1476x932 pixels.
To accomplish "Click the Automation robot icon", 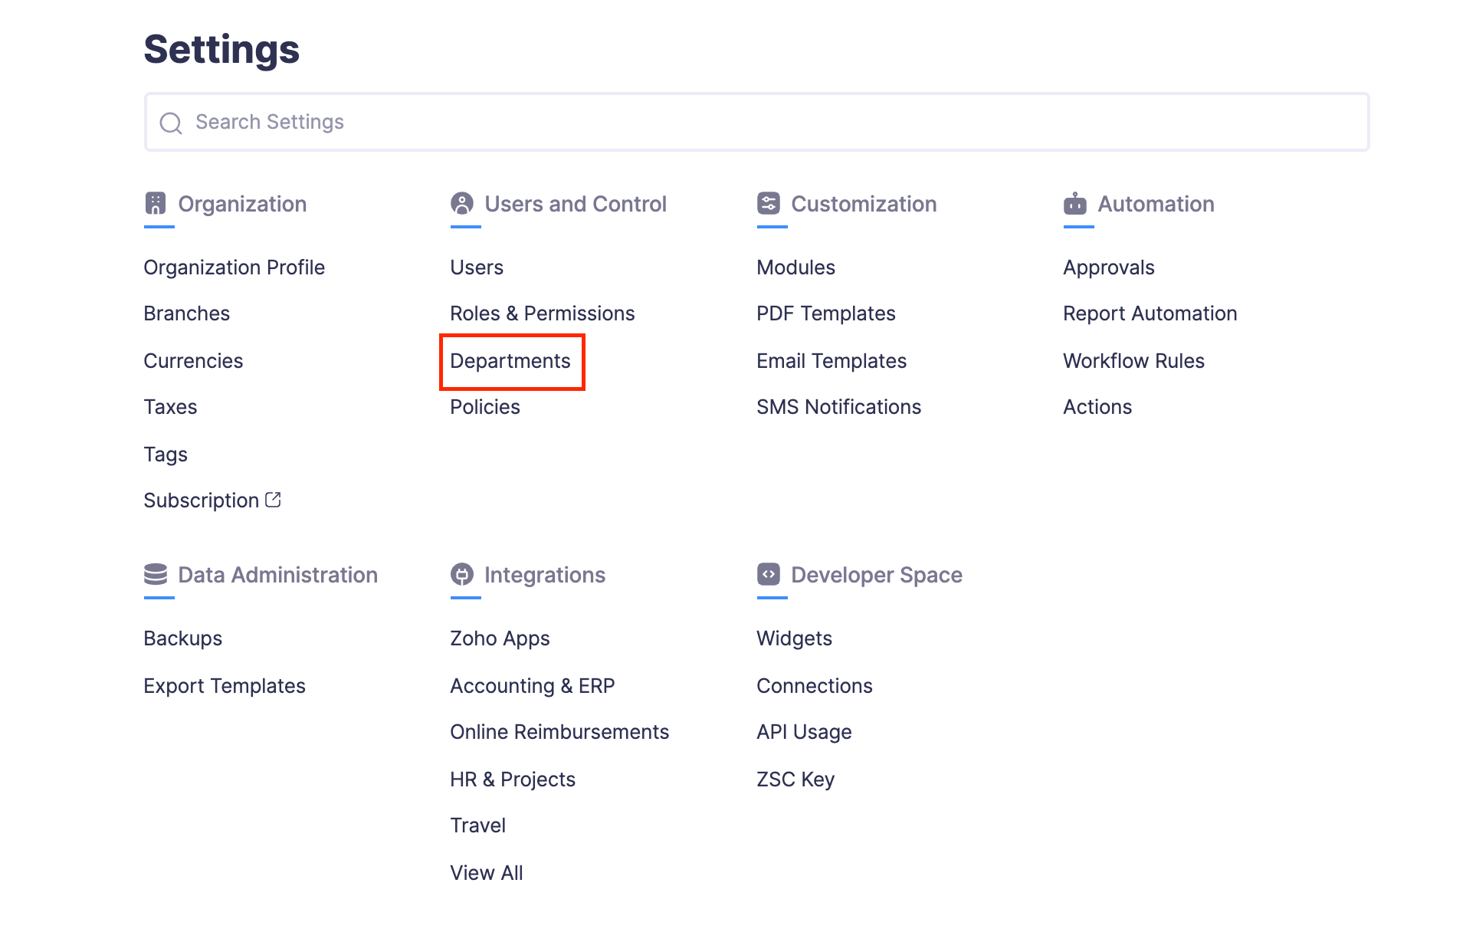I will click(1075, 204).
